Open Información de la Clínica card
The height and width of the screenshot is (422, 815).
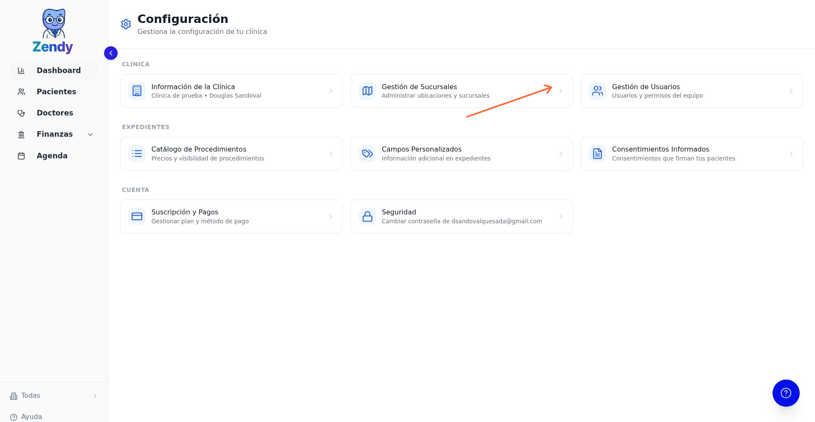(231, 90)
